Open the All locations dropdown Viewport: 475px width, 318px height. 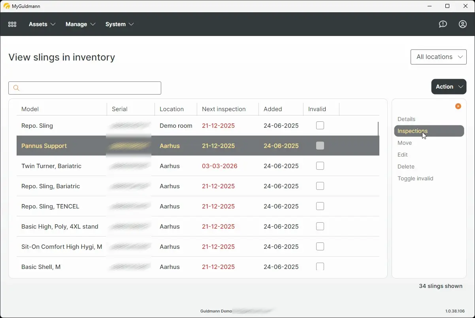point(438,57)
